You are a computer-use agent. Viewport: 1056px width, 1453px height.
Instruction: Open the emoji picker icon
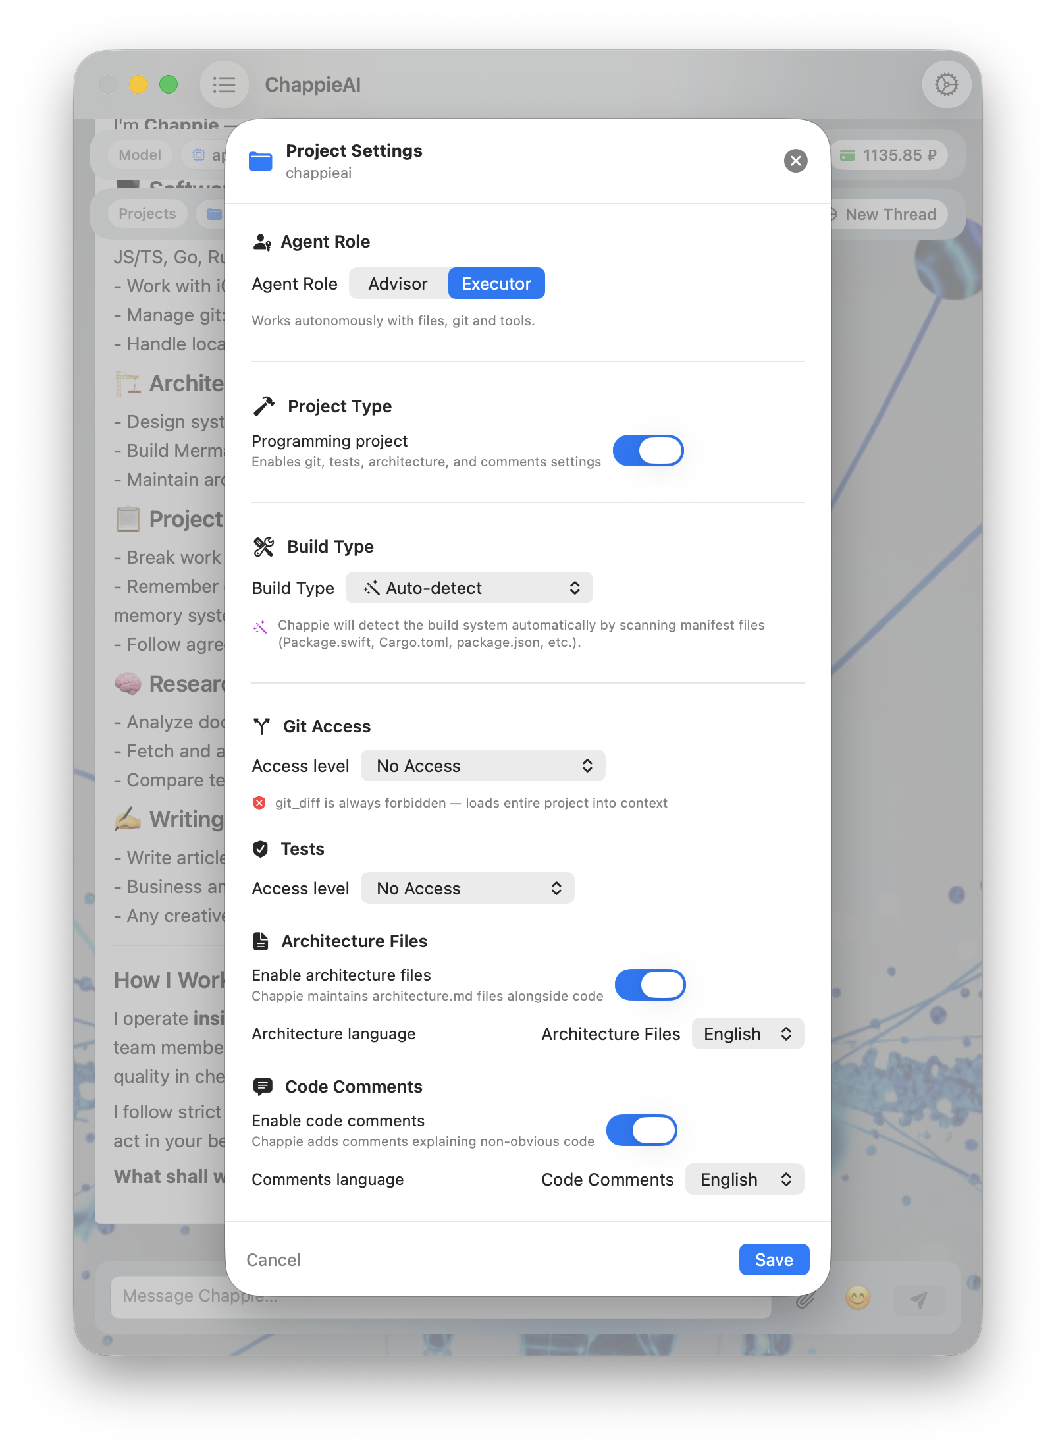(x=858, y=1298)
